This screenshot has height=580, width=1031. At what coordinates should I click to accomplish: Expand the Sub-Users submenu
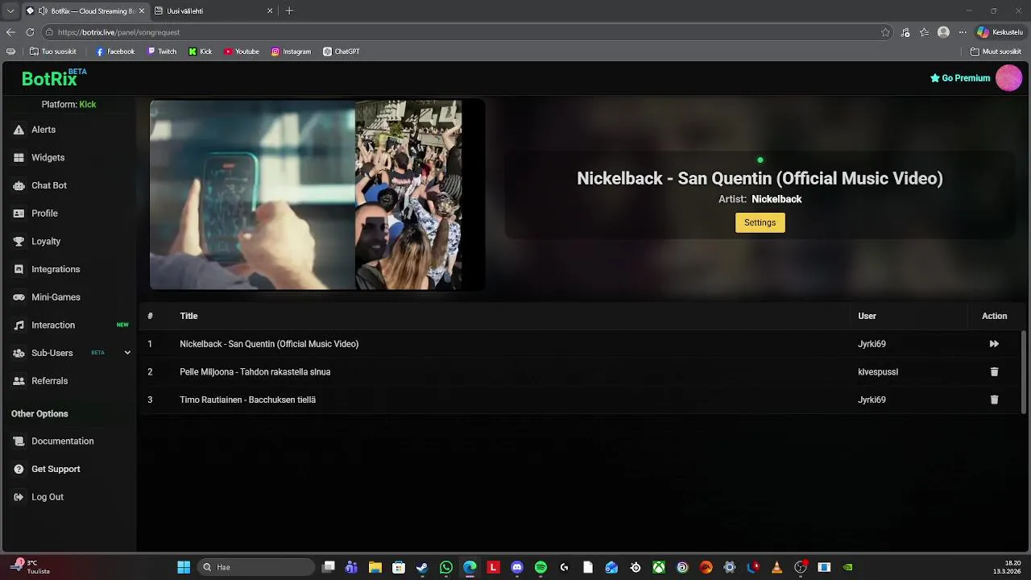tap(127, 353)
